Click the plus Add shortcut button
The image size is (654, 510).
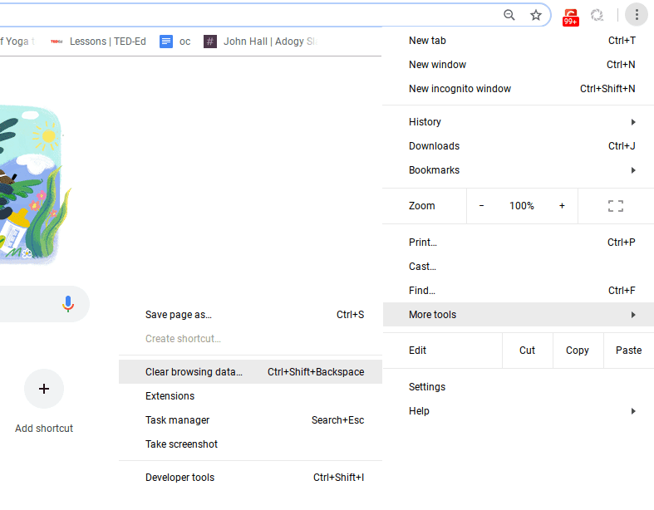point(44,389)
